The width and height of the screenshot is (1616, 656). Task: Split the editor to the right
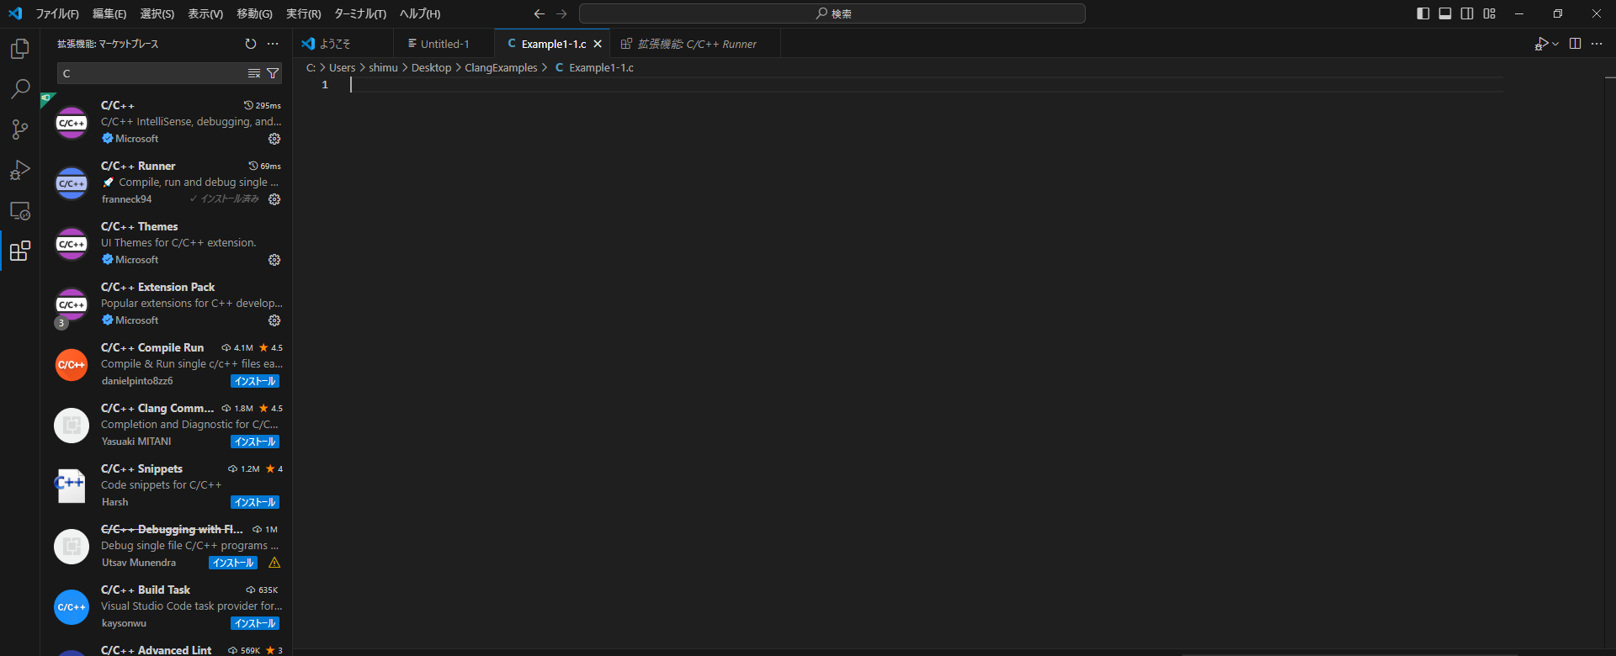(1575, 44)
